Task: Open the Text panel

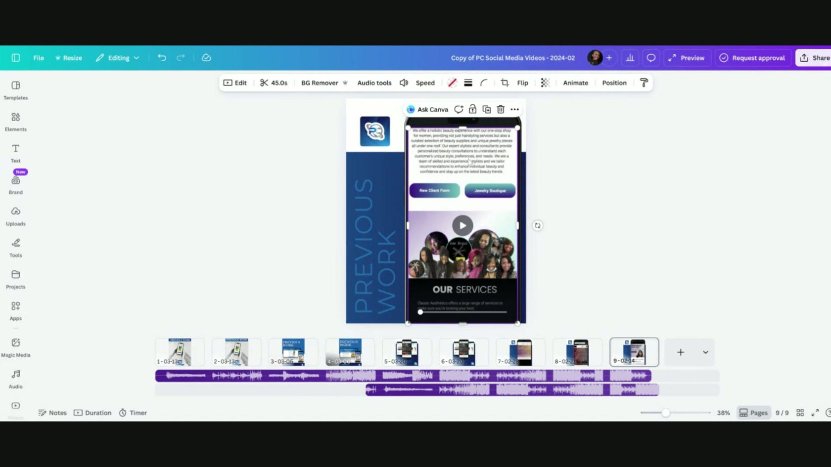Action: tap(16, 154)
